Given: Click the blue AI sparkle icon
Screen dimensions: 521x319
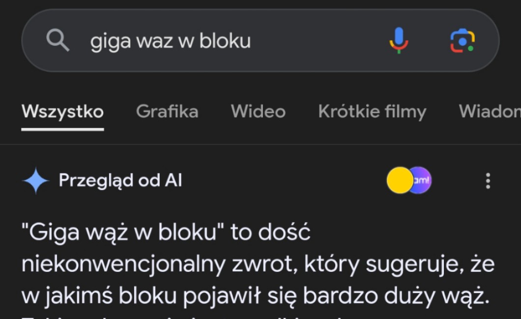Looking at the screenshot, I should (35, 181).
